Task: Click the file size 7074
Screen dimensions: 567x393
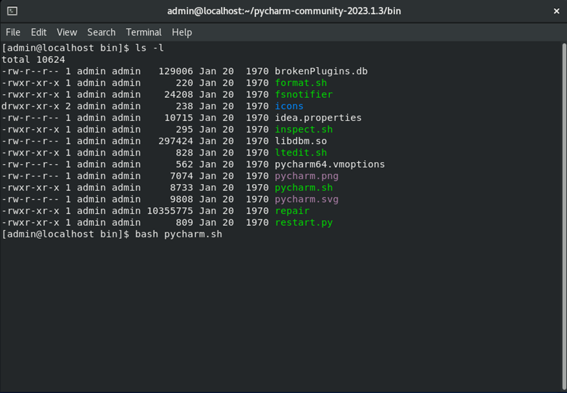Action: pyautogui.click(x=181, y=176)
